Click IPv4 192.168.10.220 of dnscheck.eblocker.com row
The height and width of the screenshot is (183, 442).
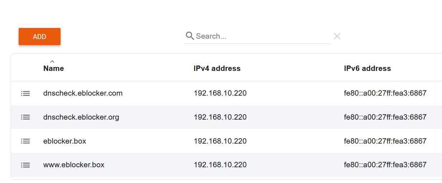pos(220,93)
